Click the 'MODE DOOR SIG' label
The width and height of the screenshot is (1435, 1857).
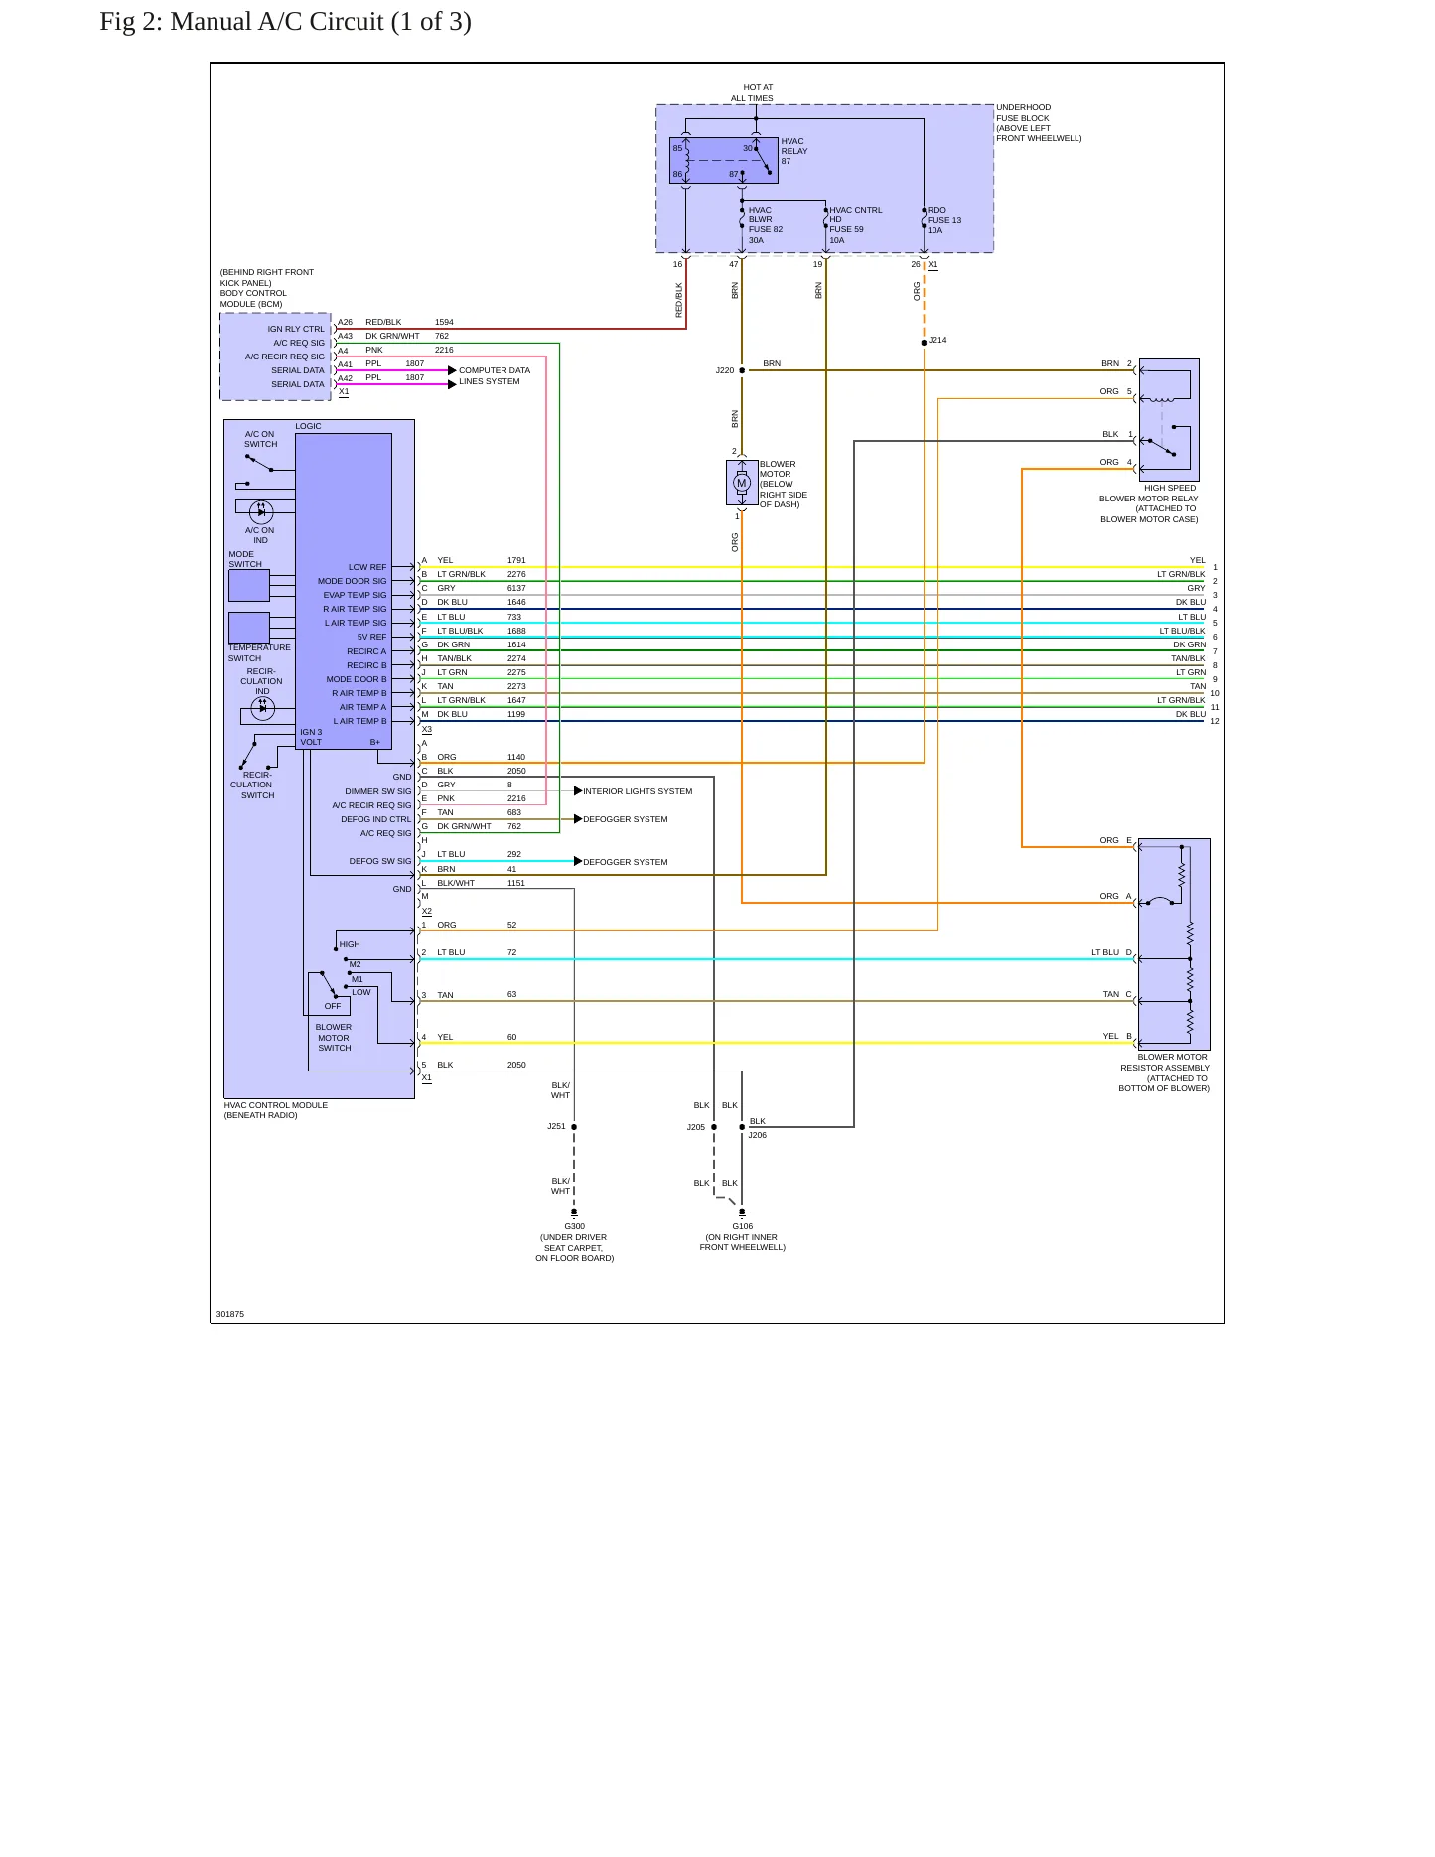click(352, 581)
